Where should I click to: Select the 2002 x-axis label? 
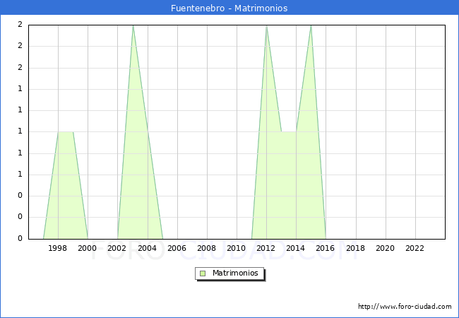117,248
